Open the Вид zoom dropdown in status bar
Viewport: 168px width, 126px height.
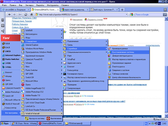click(160, 119)
